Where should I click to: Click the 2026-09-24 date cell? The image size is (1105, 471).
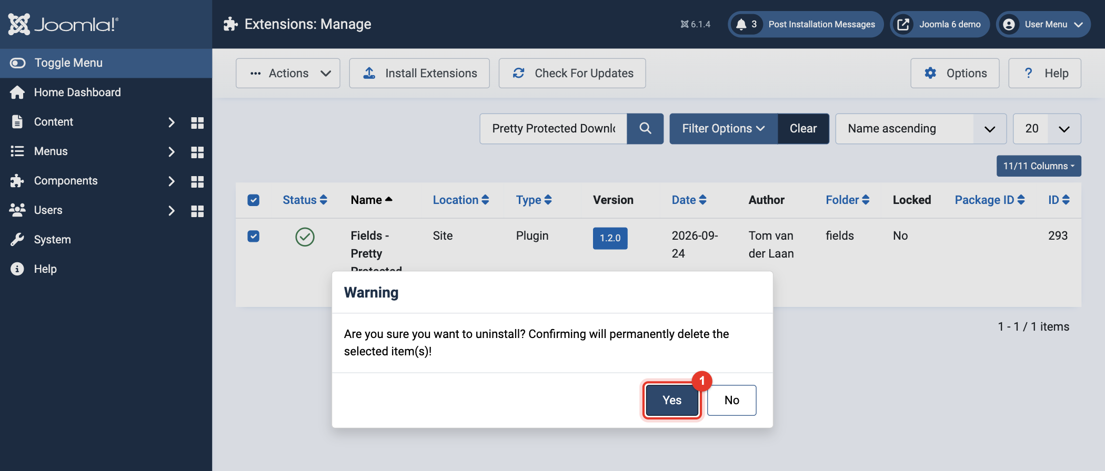695,244
